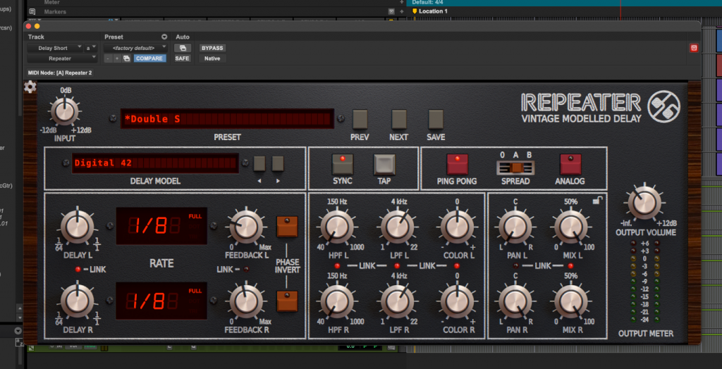Toggle the PAN LINK light
The height and width of the screenshot is (369, 722).
click(x=515, y=266)
